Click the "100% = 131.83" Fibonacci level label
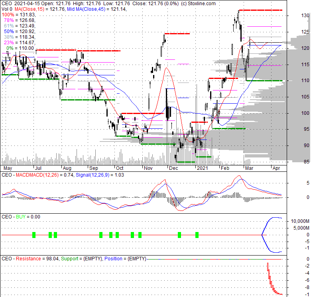Screen dimensions: 311x297 (19, 15)
